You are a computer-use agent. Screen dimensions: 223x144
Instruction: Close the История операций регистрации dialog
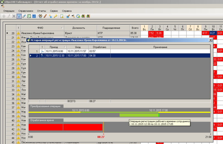[210, 40]
